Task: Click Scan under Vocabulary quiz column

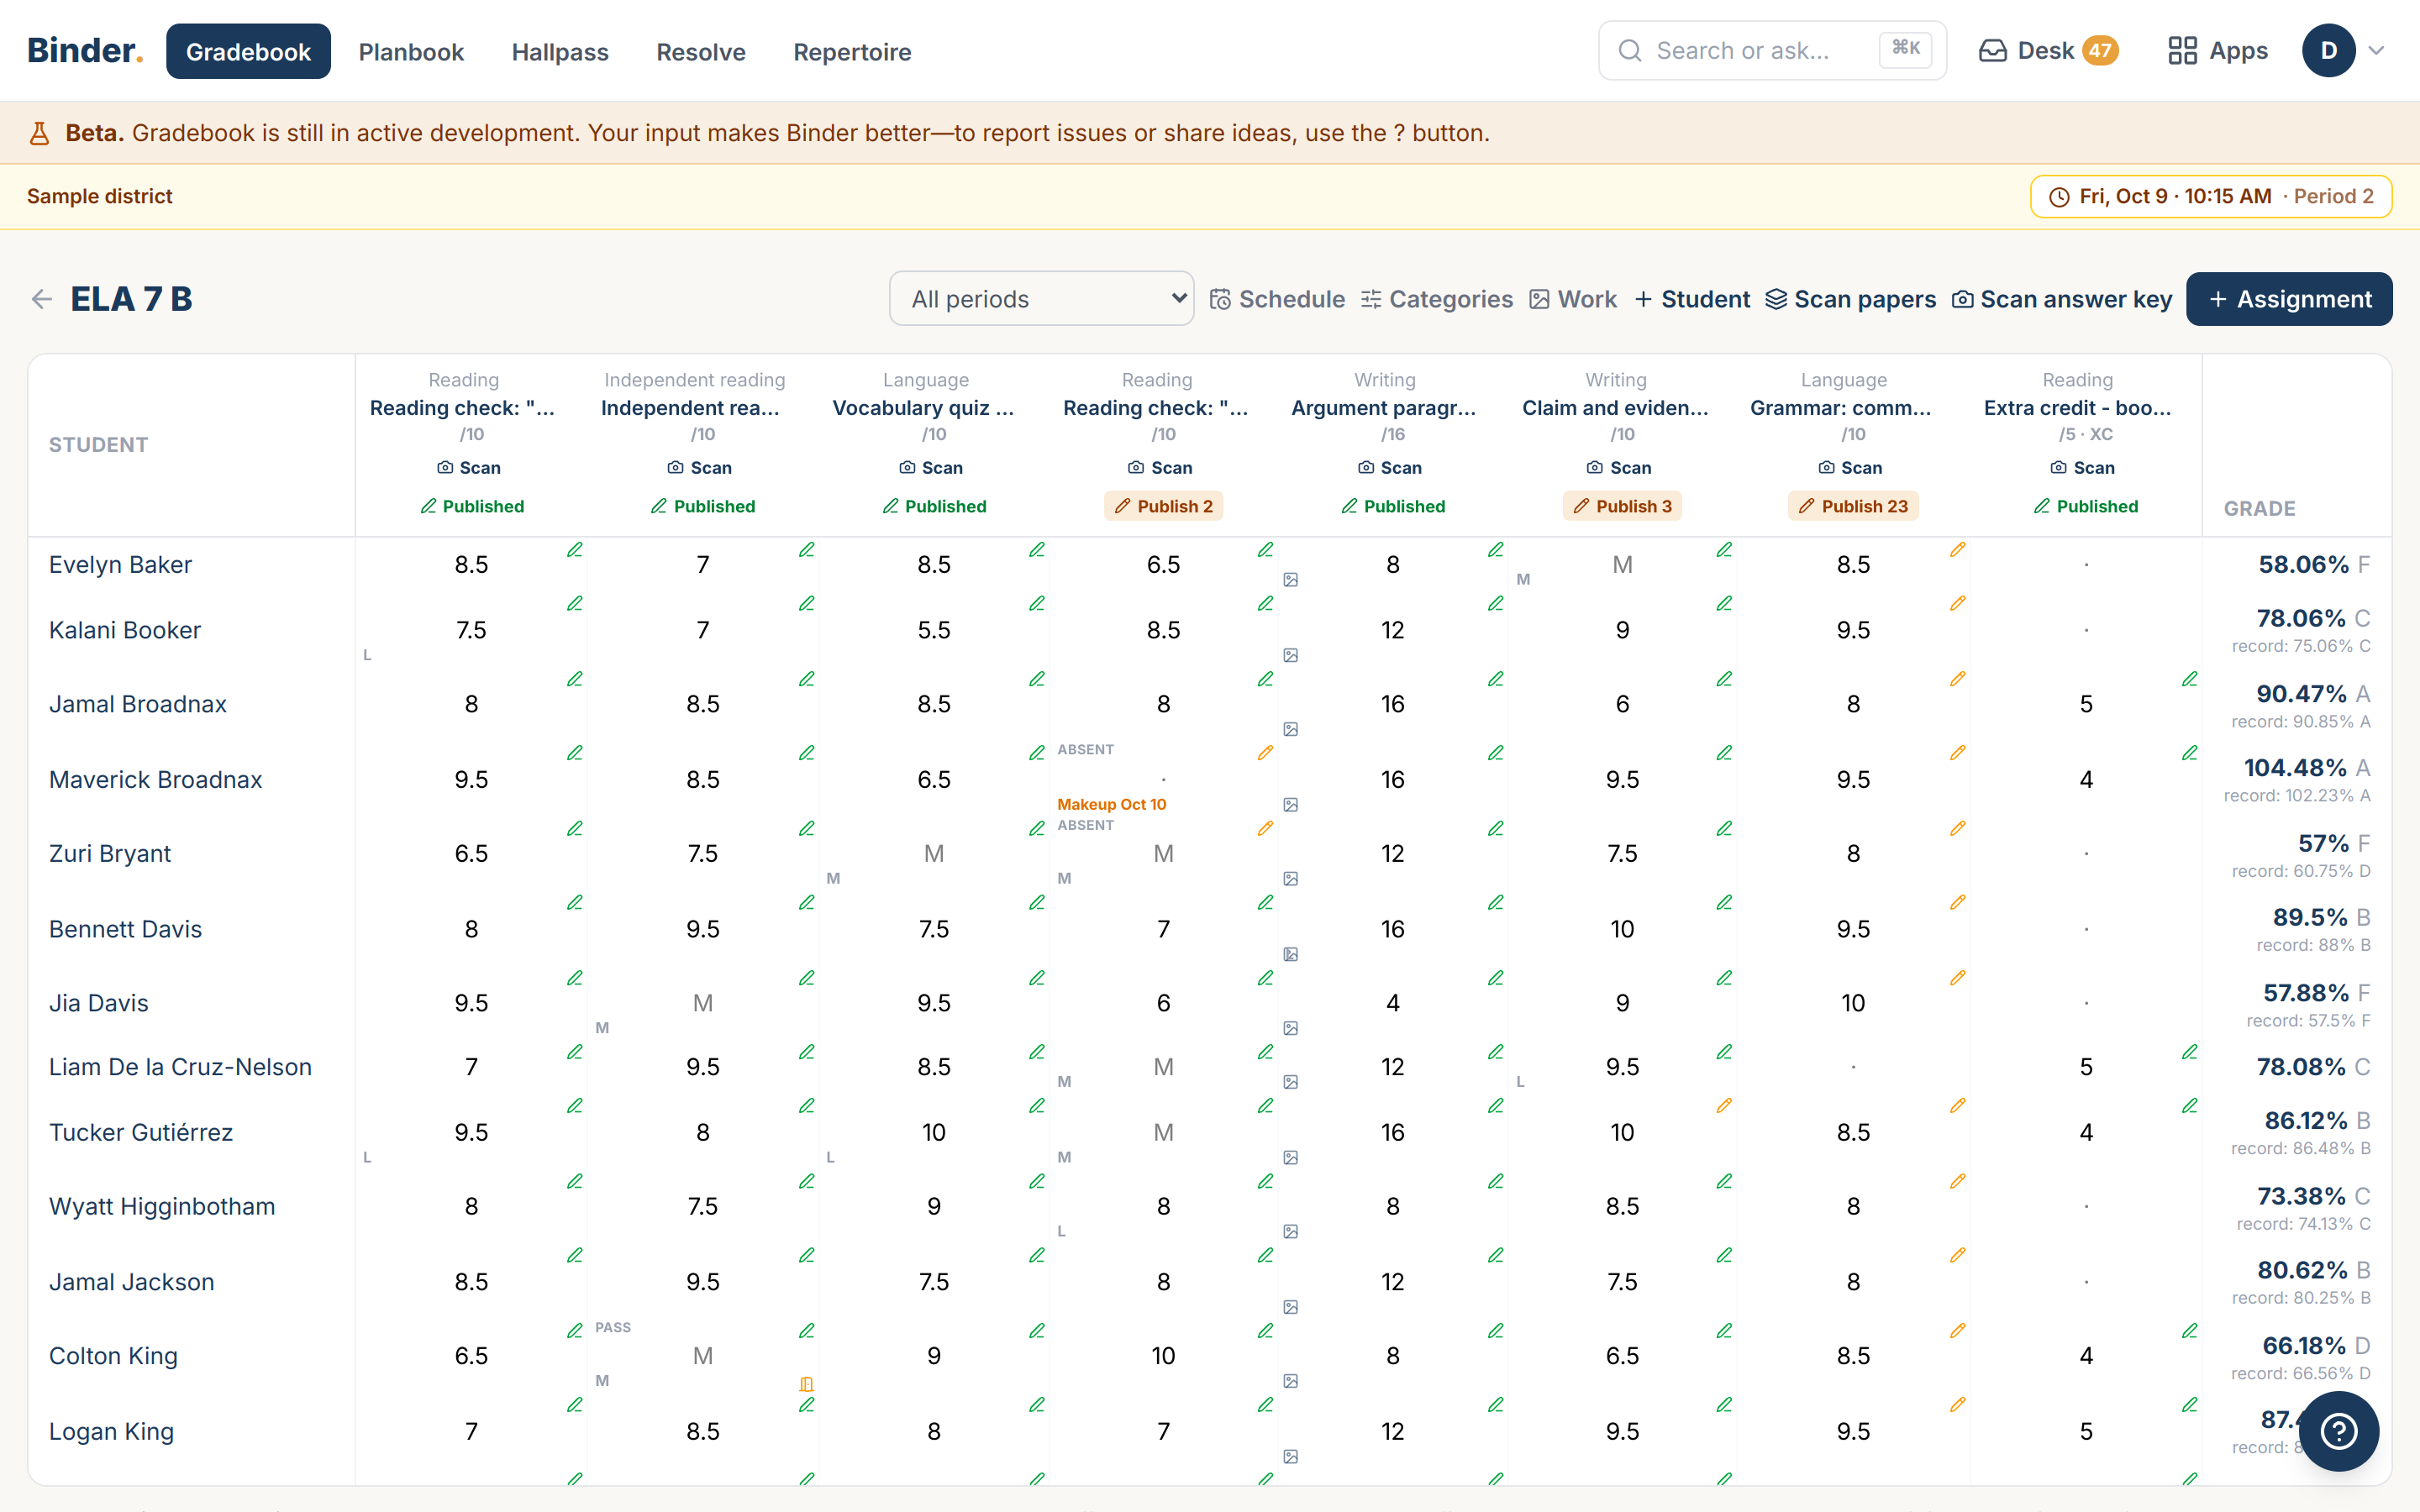Action: pyautogui.click(x=931, y=468)
